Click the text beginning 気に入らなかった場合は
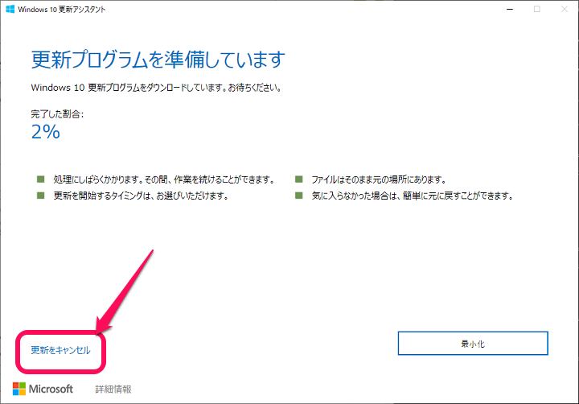 pos(413,196)
